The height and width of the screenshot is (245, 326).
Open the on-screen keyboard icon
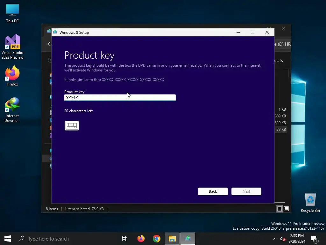tap(72, 126)
